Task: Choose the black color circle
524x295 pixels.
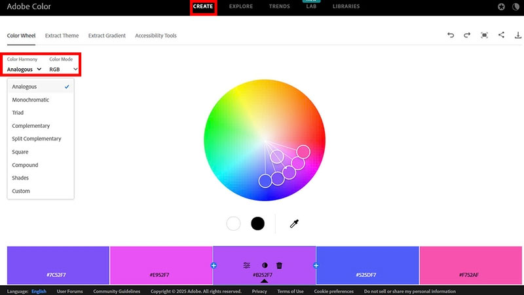Action: (258, 224)
